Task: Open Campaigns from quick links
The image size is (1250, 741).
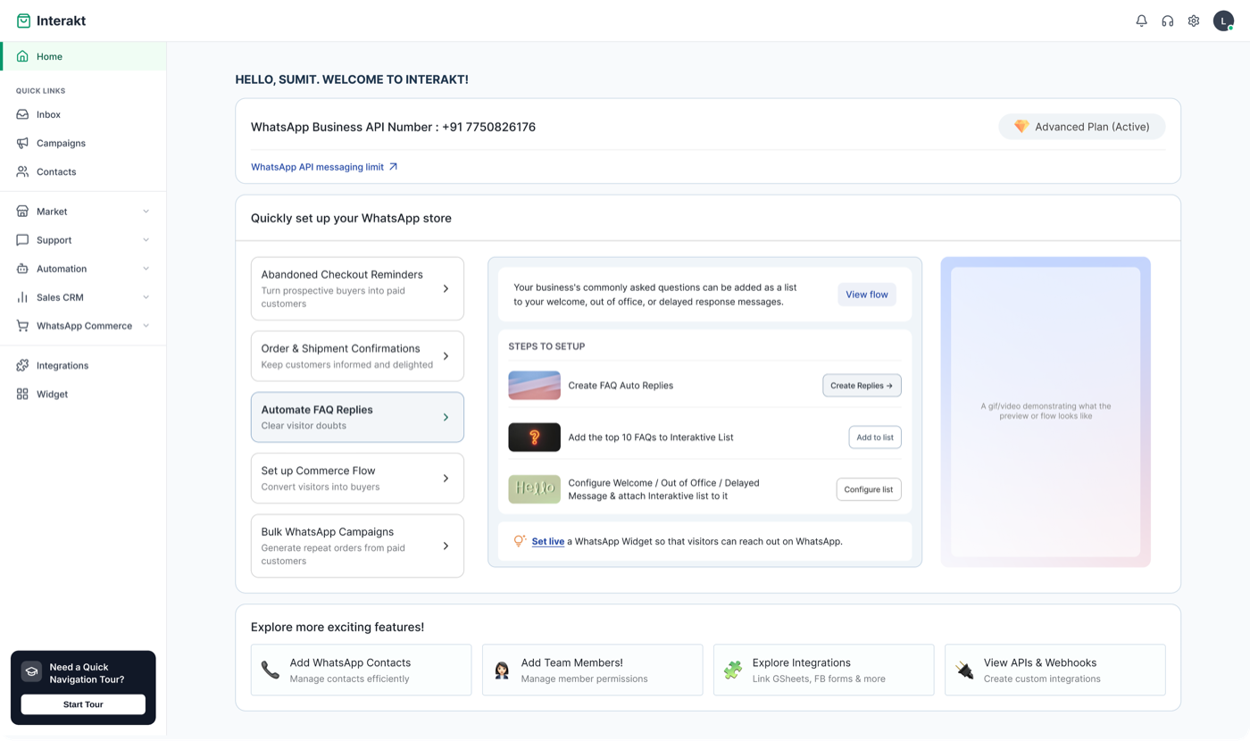Action: coord(83,143)
